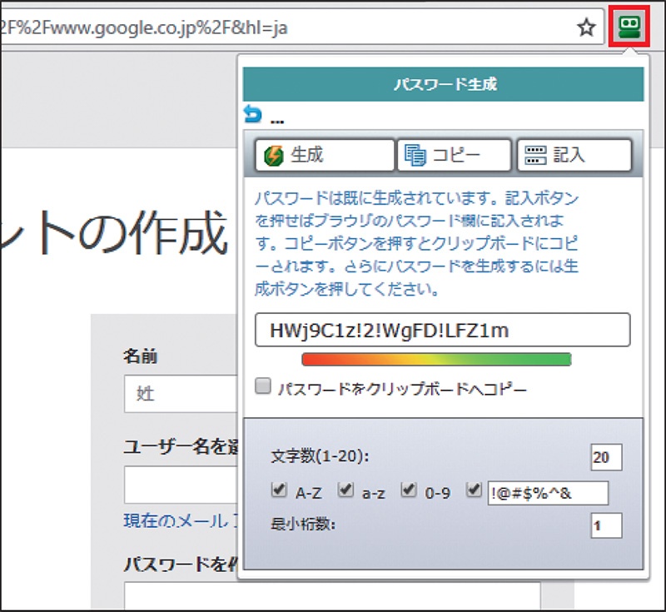Enable パスワードをクリップボードへコピー checkbox
The image size is (666, 612).
coord(263,386)
